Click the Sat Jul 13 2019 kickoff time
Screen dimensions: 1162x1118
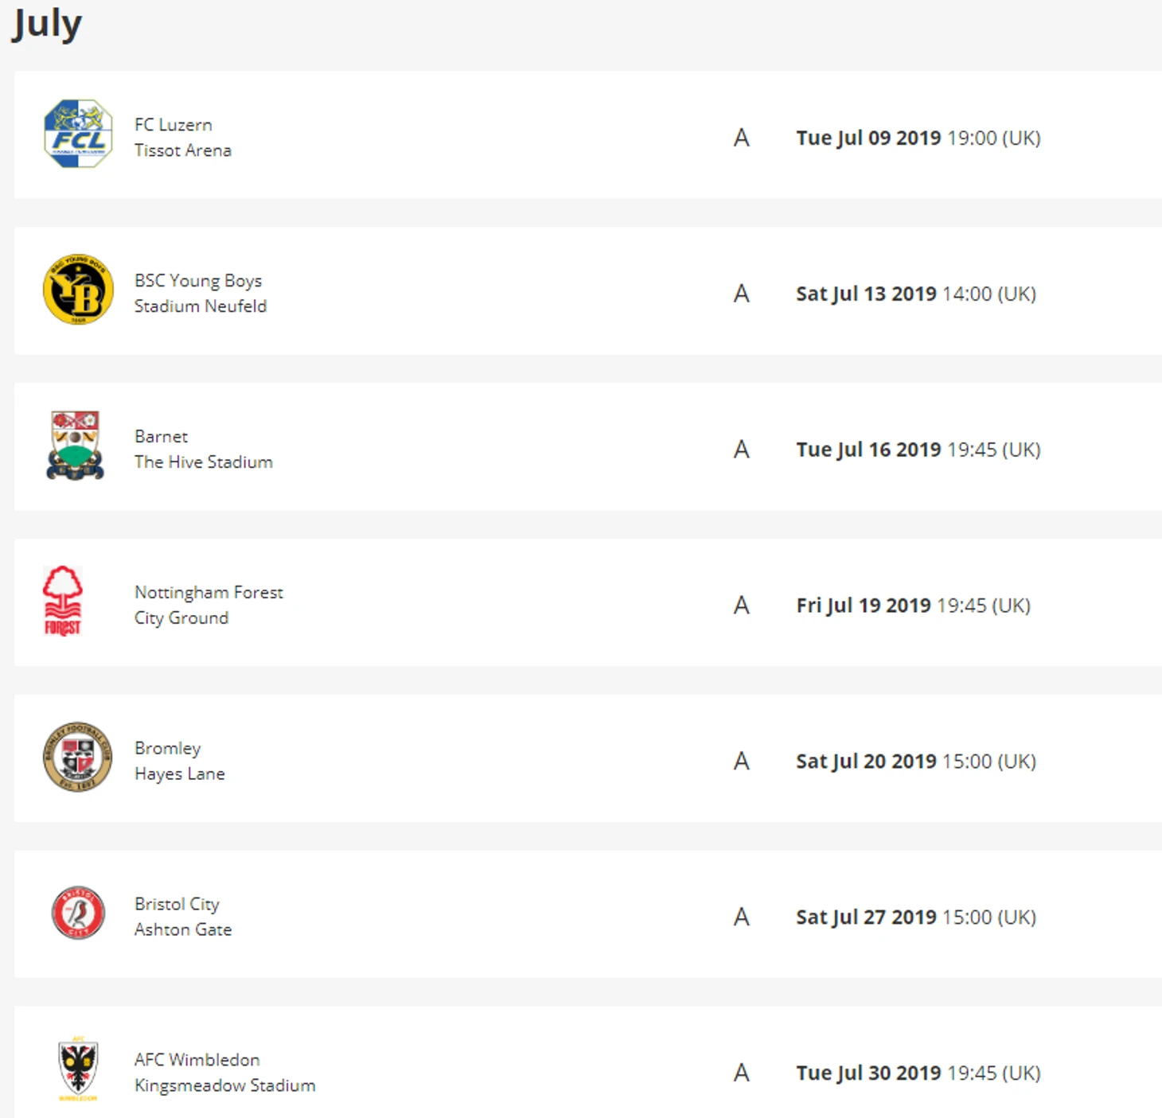(989, 294)
